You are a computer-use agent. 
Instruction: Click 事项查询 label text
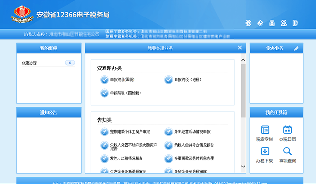pyautogui.click(x=287, y=161)
